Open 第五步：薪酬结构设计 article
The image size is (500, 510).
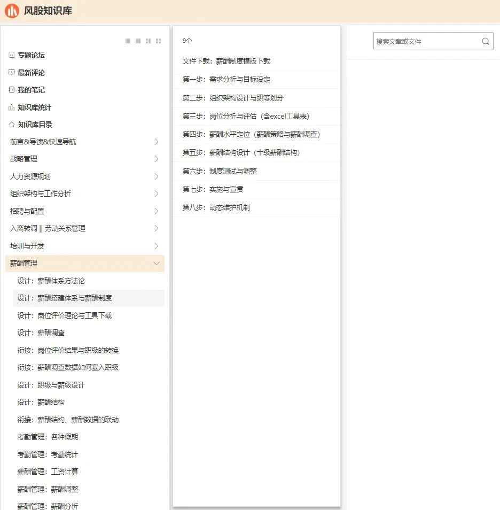pos(241,152)
